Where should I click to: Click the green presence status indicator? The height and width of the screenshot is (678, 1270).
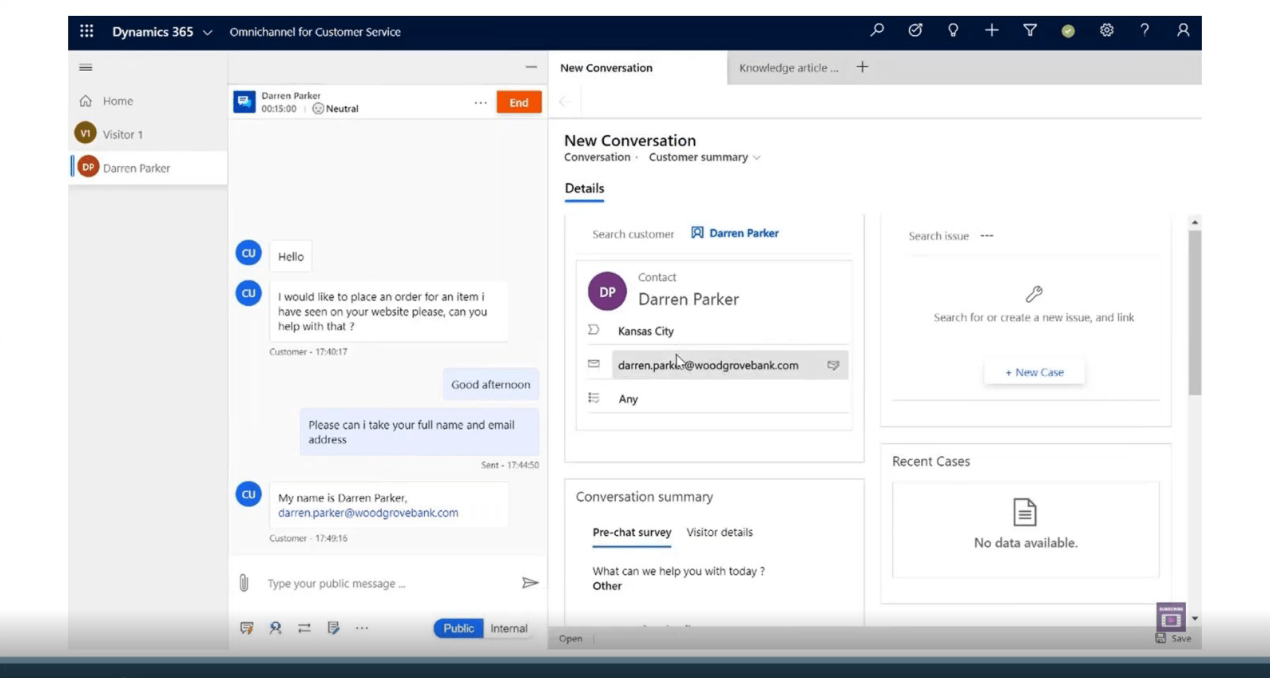click(x=1068, y=31)
